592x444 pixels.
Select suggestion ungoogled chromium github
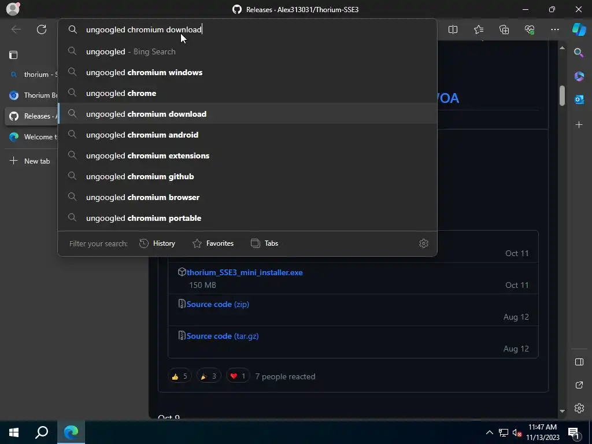click(247, 176)
